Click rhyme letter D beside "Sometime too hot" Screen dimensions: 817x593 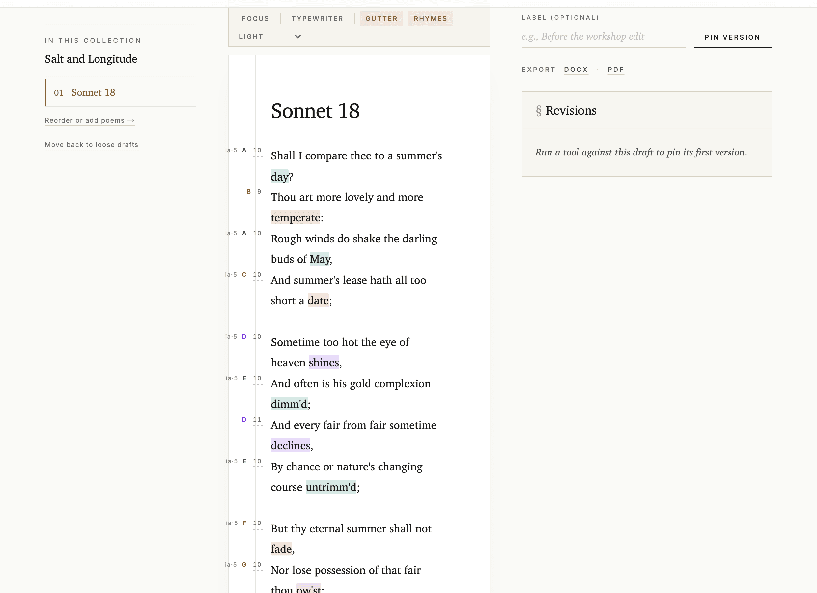(244, 336)
